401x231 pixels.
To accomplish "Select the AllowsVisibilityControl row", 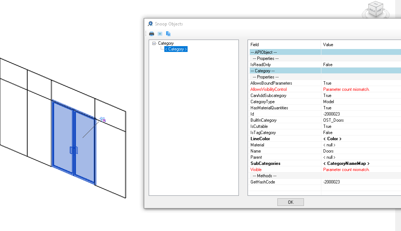I will pos(268,89).
